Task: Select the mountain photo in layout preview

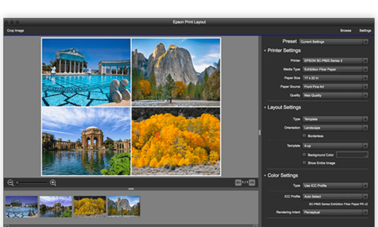Action: click(176, 72)
